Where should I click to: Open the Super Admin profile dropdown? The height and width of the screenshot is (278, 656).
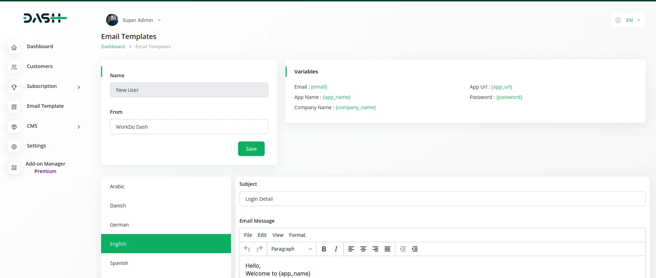(x=134, y=20)
